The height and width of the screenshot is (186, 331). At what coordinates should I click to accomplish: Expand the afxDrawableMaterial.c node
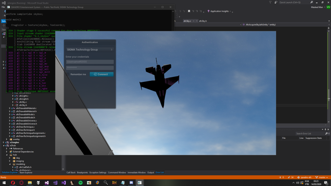10,108
